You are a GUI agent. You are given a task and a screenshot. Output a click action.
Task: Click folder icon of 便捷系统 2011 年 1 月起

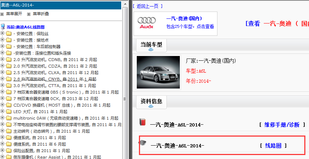[9, 138]
